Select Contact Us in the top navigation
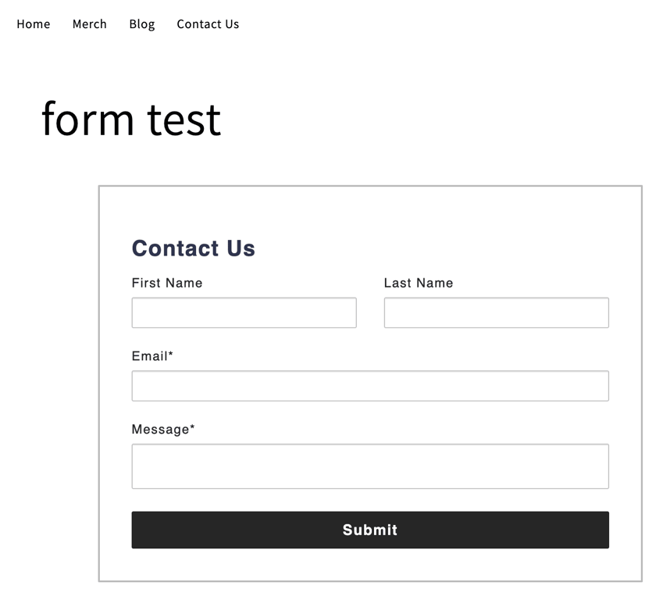The width and height of the screenshot is (670, 600). 208,24
